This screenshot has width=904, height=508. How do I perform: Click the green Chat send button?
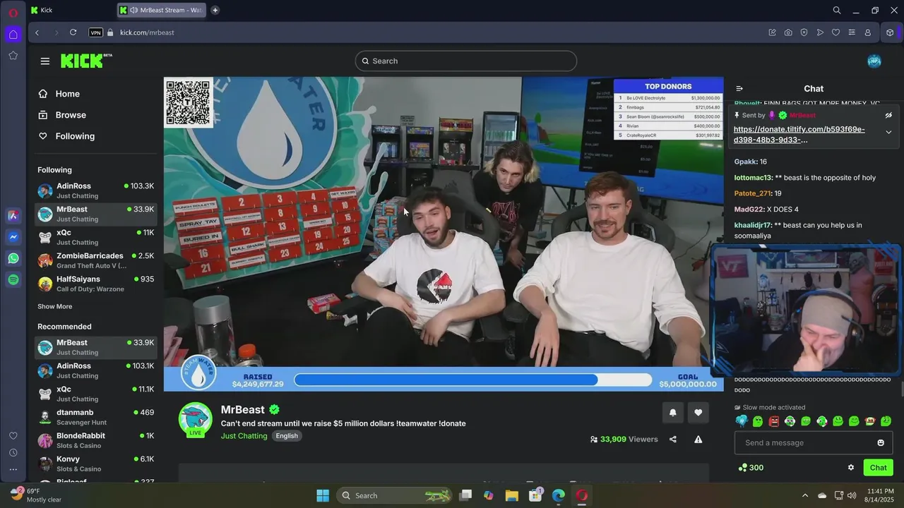pyautogui.click(x=878, y=467)
